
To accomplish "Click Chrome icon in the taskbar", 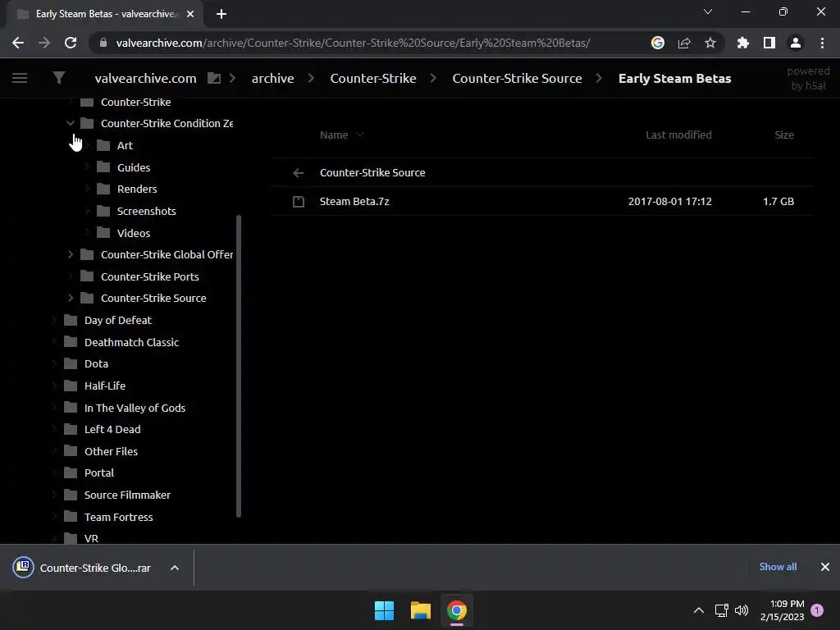I will (457, 610).
